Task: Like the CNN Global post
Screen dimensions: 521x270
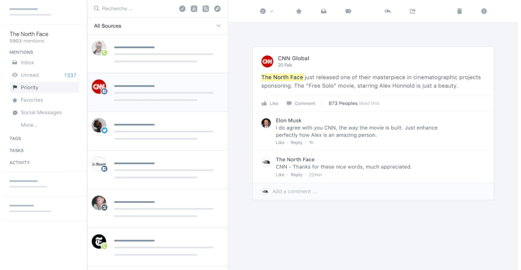Action: (270, 104)
